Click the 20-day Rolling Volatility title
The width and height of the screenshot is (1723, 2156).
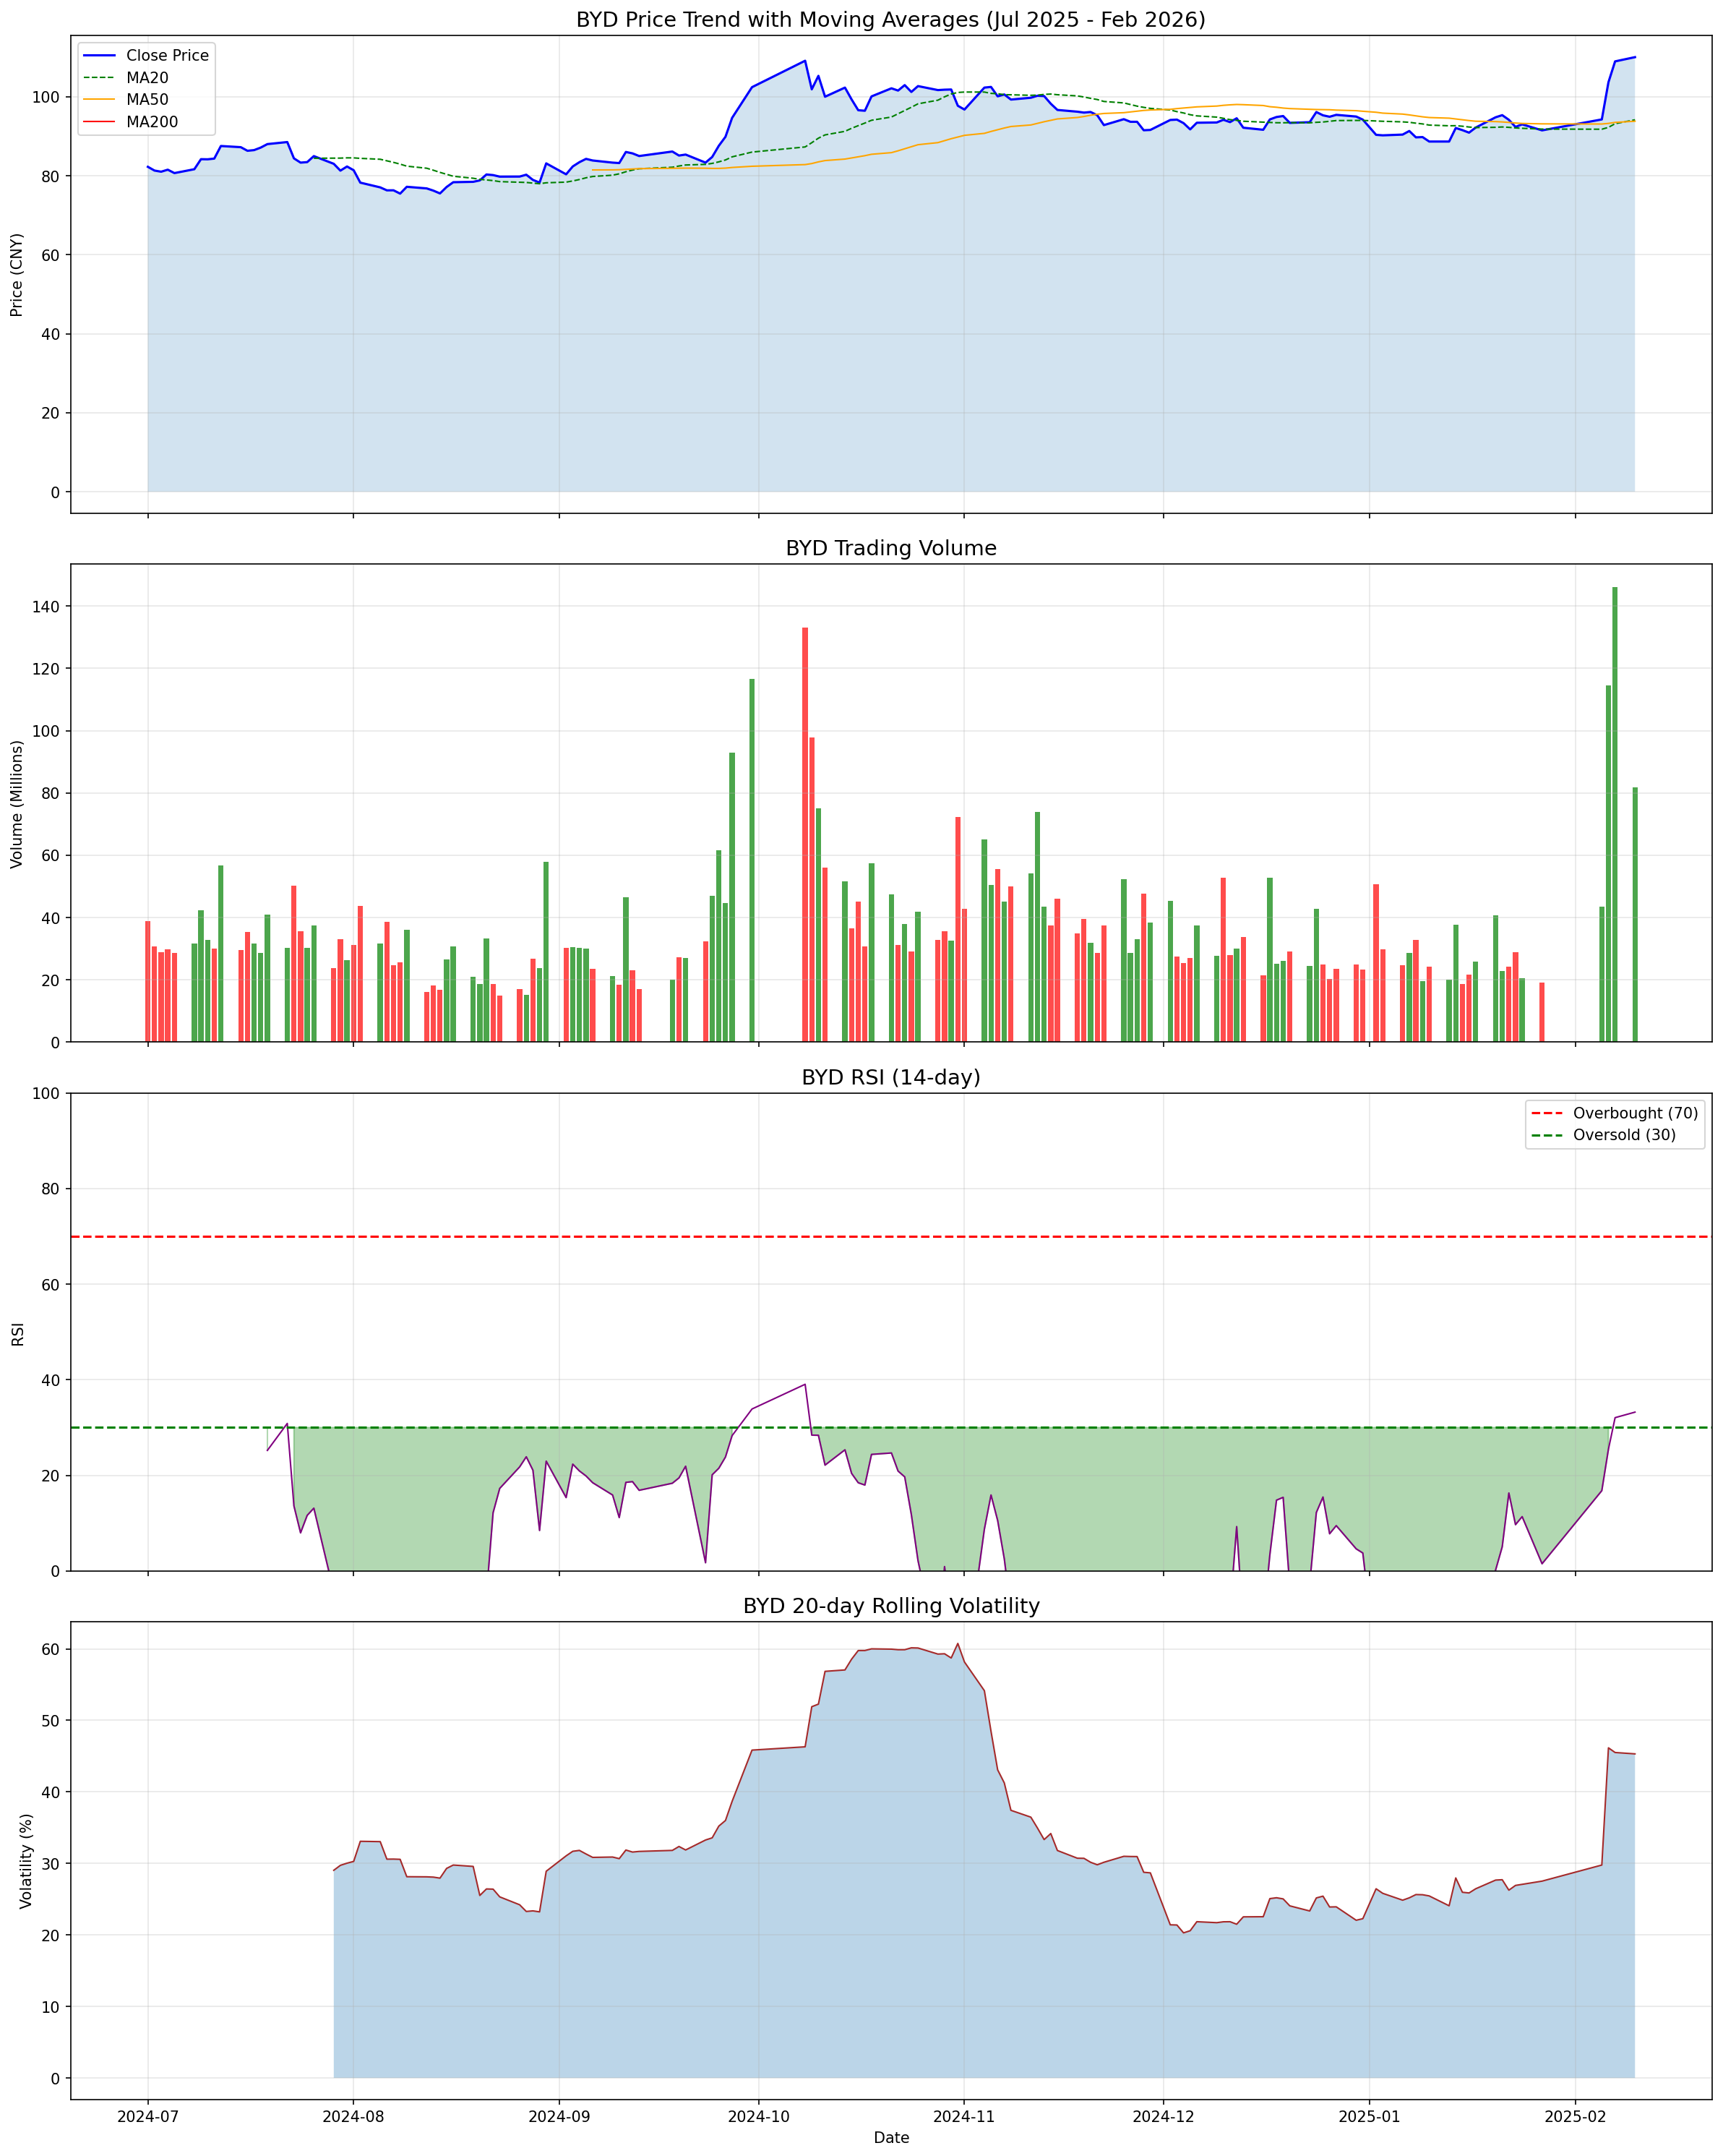click(890, 1607)
